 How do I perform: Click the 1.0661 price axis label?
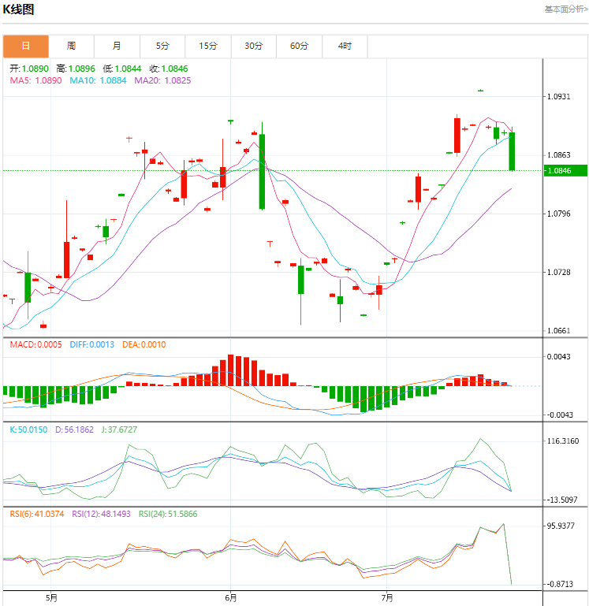(558, 330)
